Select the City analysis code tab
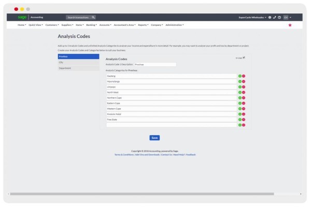Image resolution: width=311 pixels, height=207 pixels. (79, 62)
